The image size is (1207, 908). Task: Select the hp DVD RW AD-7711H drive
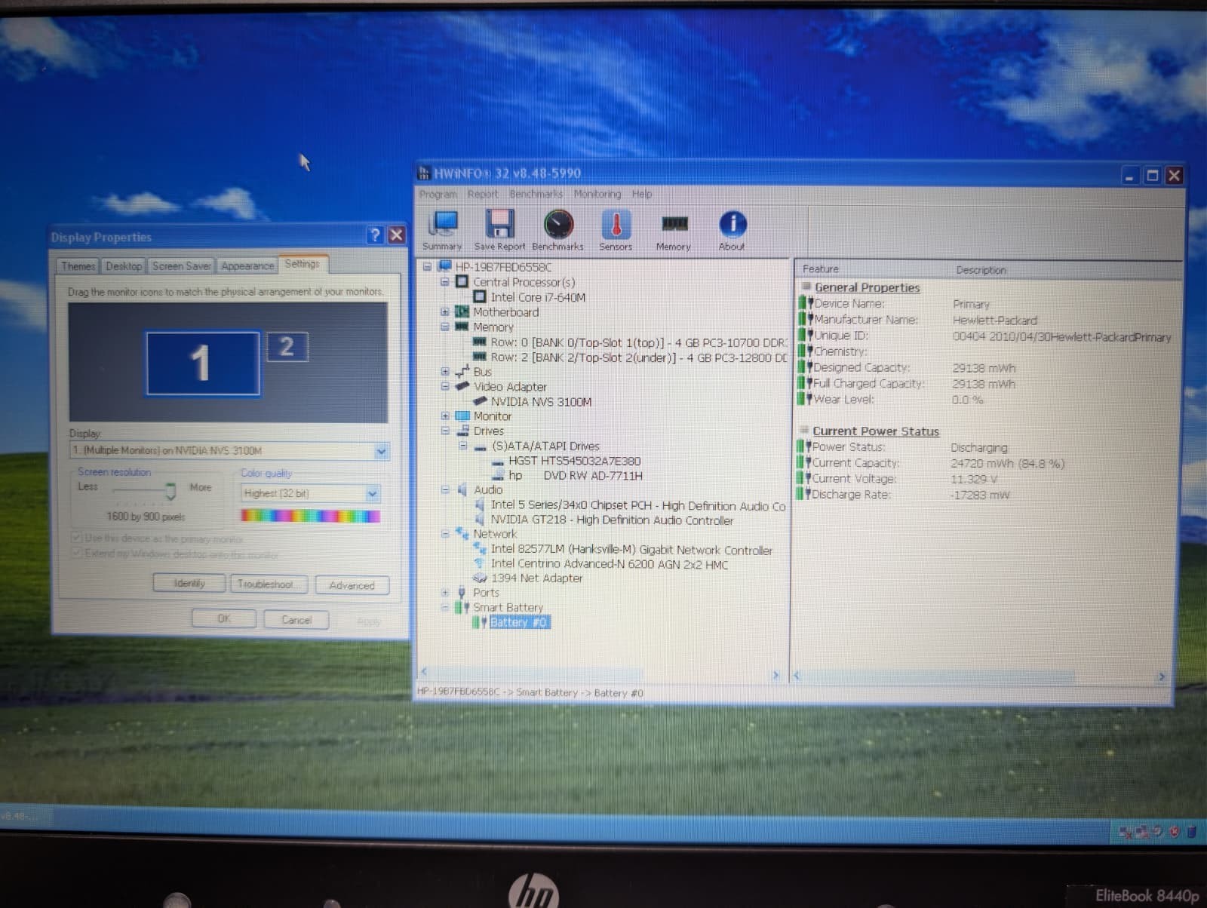576,476
